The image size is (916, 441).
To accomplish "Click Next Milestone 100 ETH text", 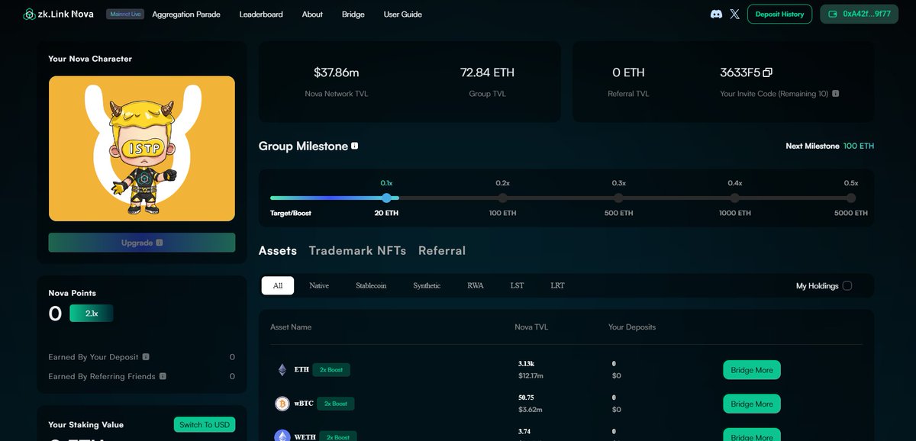I will coord(830,146).
